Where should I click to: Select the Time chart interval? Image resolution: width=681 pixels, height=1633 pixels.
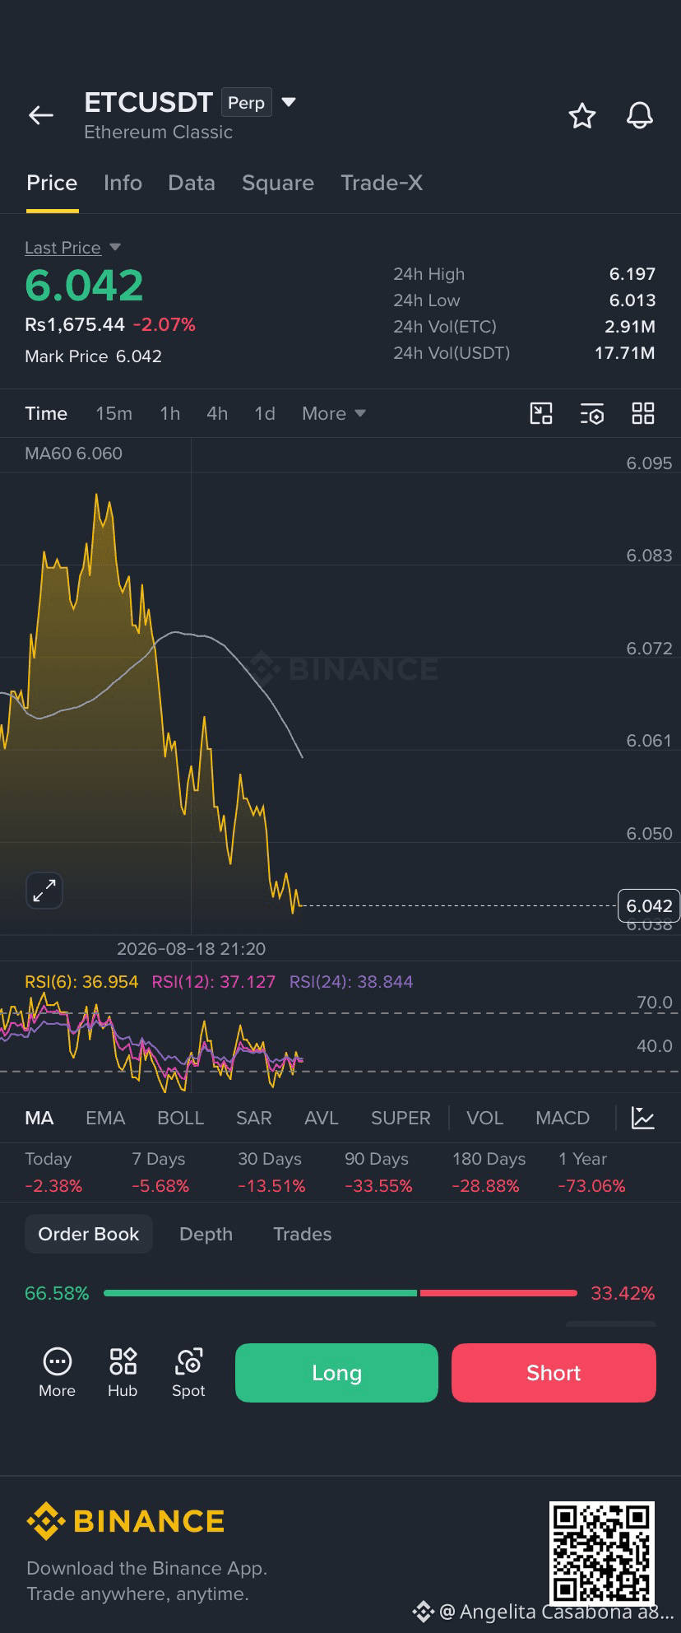pos(46,413)
